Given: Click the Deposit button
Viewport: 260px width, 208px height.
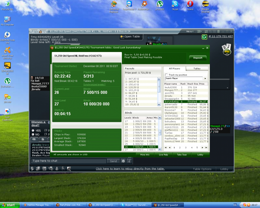Looking at the screenshot, I should pyautogui.click(x=198, y=58).
